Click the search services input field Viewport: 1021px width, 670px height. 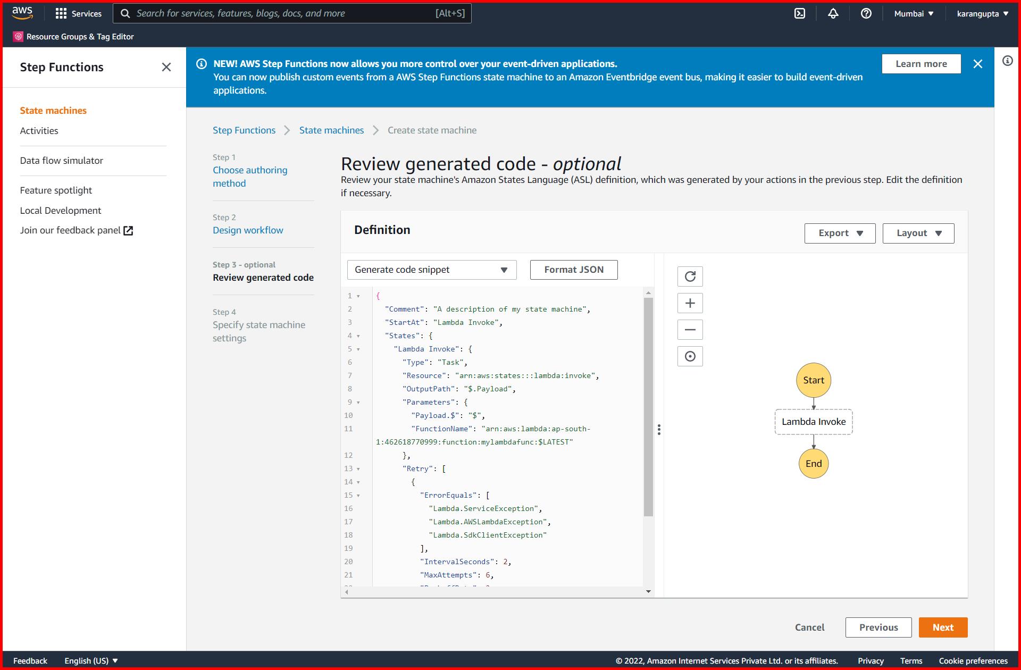click(292, 13)
